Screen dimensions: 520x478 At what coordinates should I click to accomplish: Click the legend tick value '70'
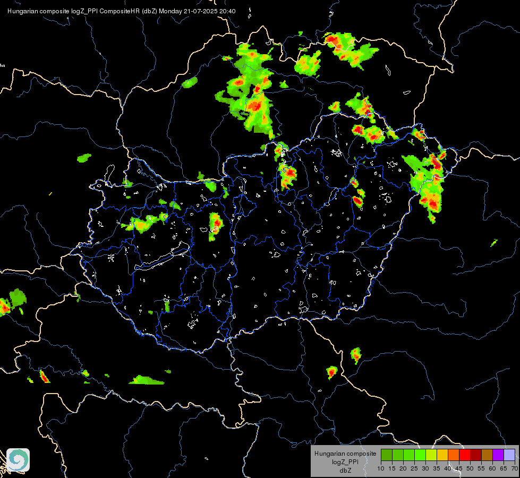(x=514, y=469)
